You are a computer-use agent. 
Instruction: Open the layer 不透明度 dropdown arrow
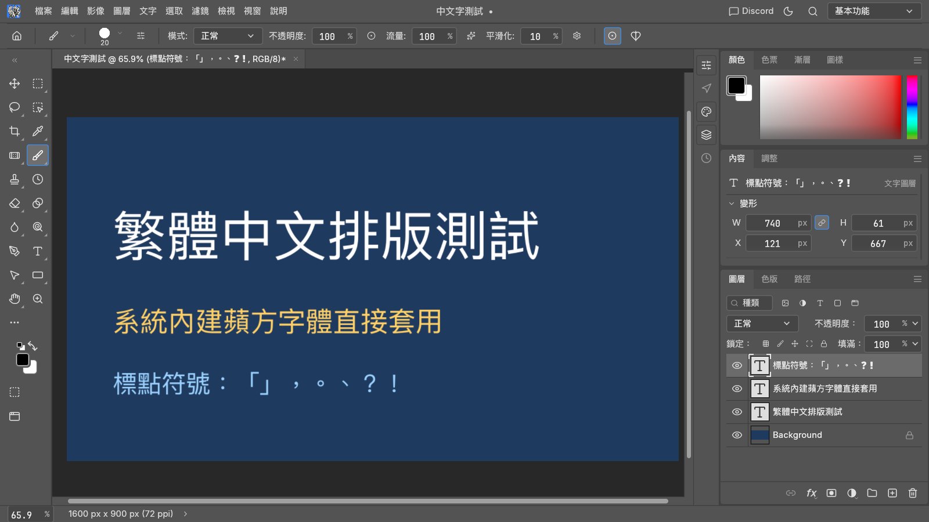tap(916, 324)
